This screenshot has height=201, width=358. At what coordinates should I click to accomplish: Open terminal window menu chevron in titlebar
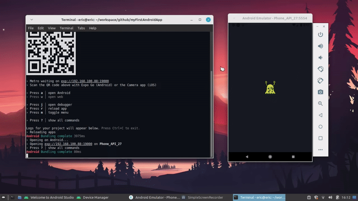click(31, 20)
